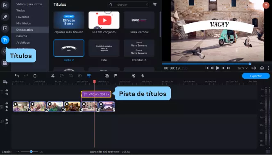Click the add track icon left of ruler
The image size is (272, 155).
coord(5,82)
